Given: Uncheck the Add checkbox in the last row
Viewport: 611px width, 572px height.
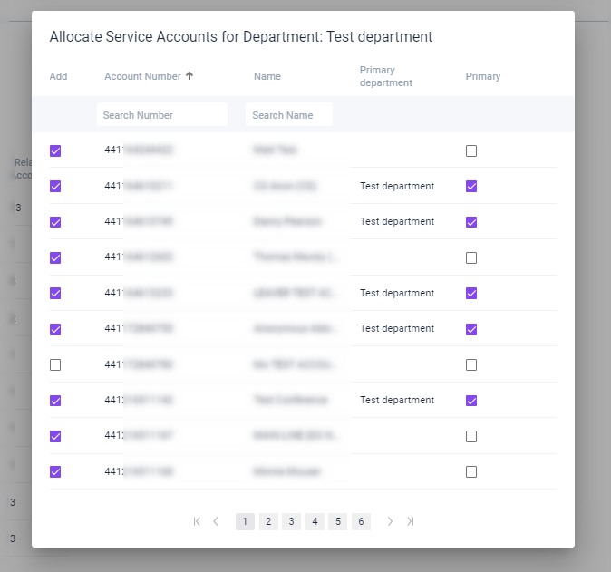Looking at the screenshot, I should [x=55, y=472].
